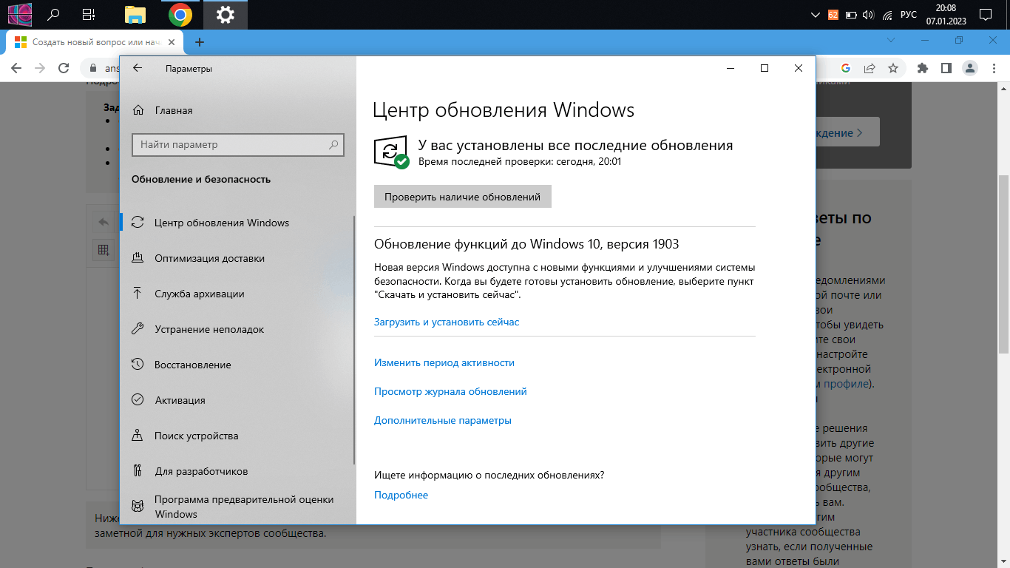
Task: Click the Служба архивации upload icon
Action: 138,294
